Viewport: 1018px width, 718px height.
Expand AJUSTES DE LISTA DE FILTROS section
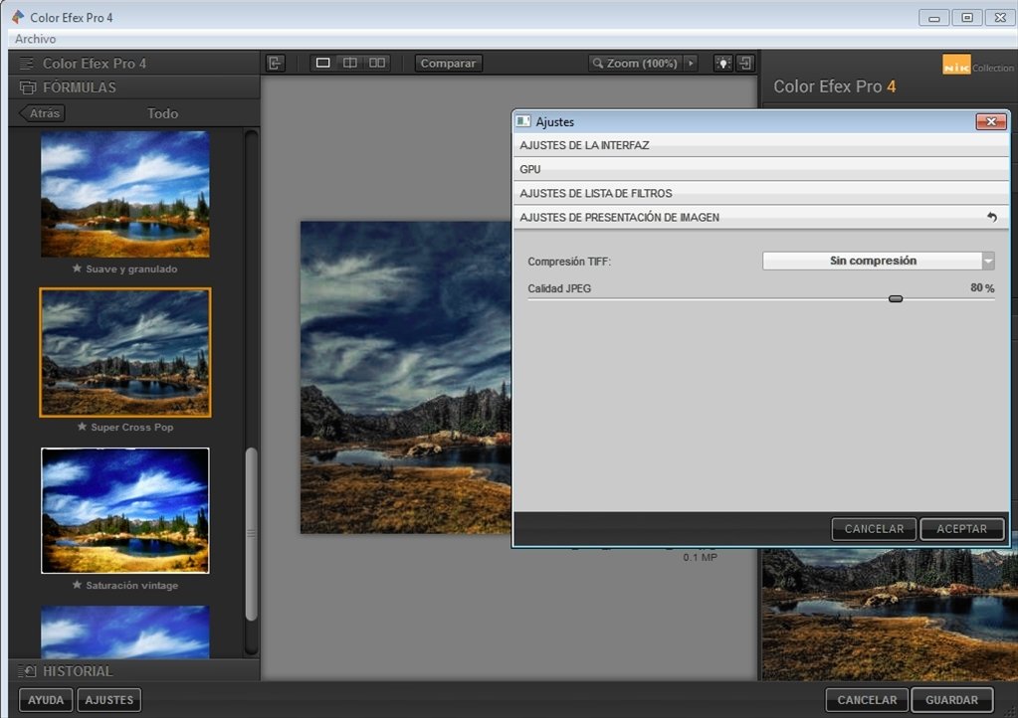click(x=761, y=193)
